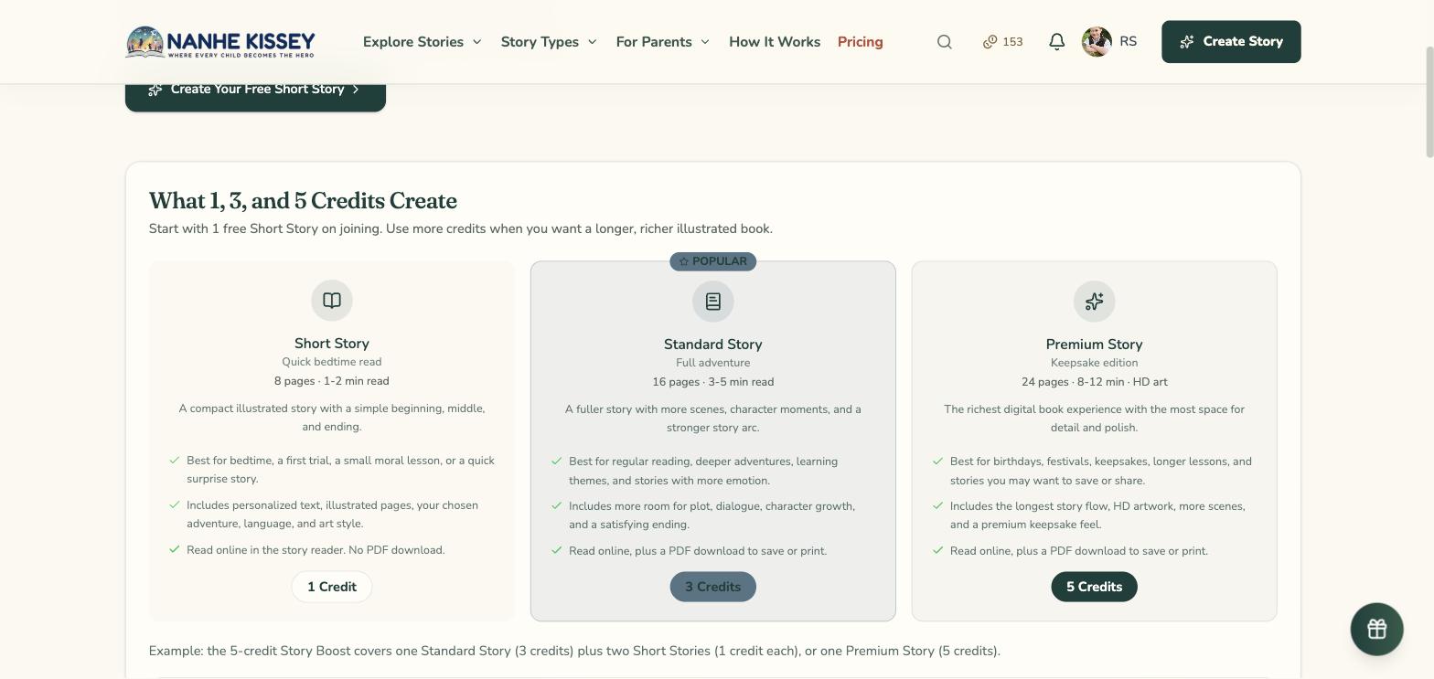Viewport: 1434px width, 679px height.
Task: Click 'No PDF download' feature line
Action: click(316, 550)
